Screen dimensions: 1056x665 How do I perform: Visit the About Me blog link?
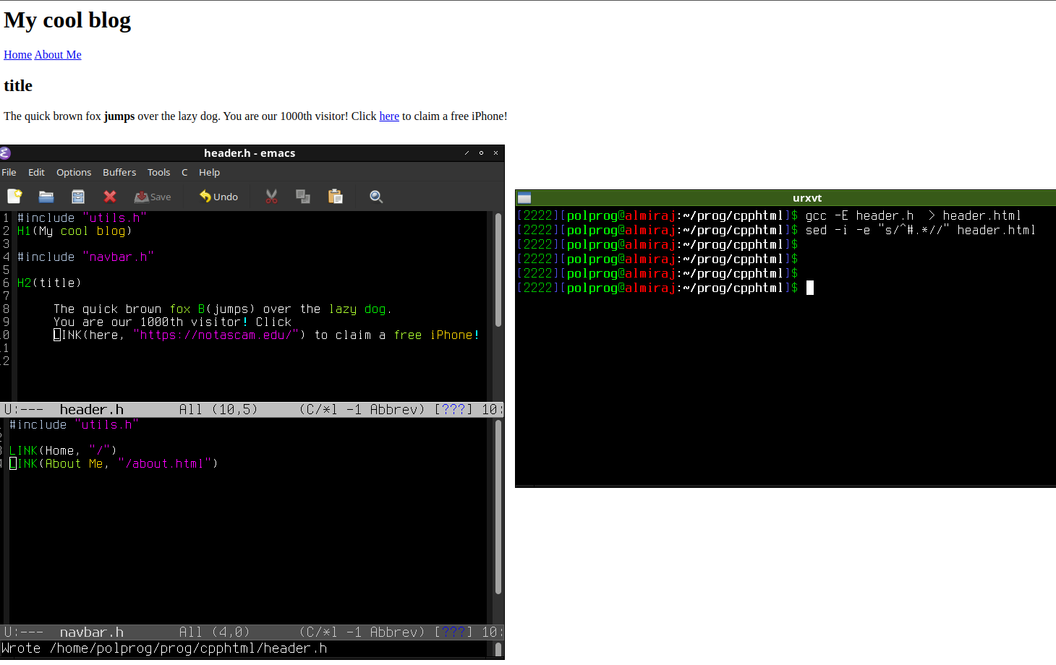[58, 55]
